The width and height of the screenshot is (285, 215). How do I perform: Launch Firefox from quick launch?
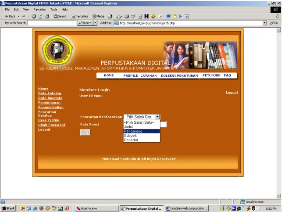pyautogui.click(x=42, y=208)
